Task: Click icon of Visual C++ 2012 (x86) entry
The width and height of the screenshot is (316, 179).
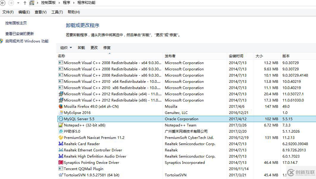Action: (x=61, y=100)
